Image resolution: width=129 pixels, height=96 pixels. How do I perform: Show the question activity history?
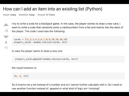[6, 47]
